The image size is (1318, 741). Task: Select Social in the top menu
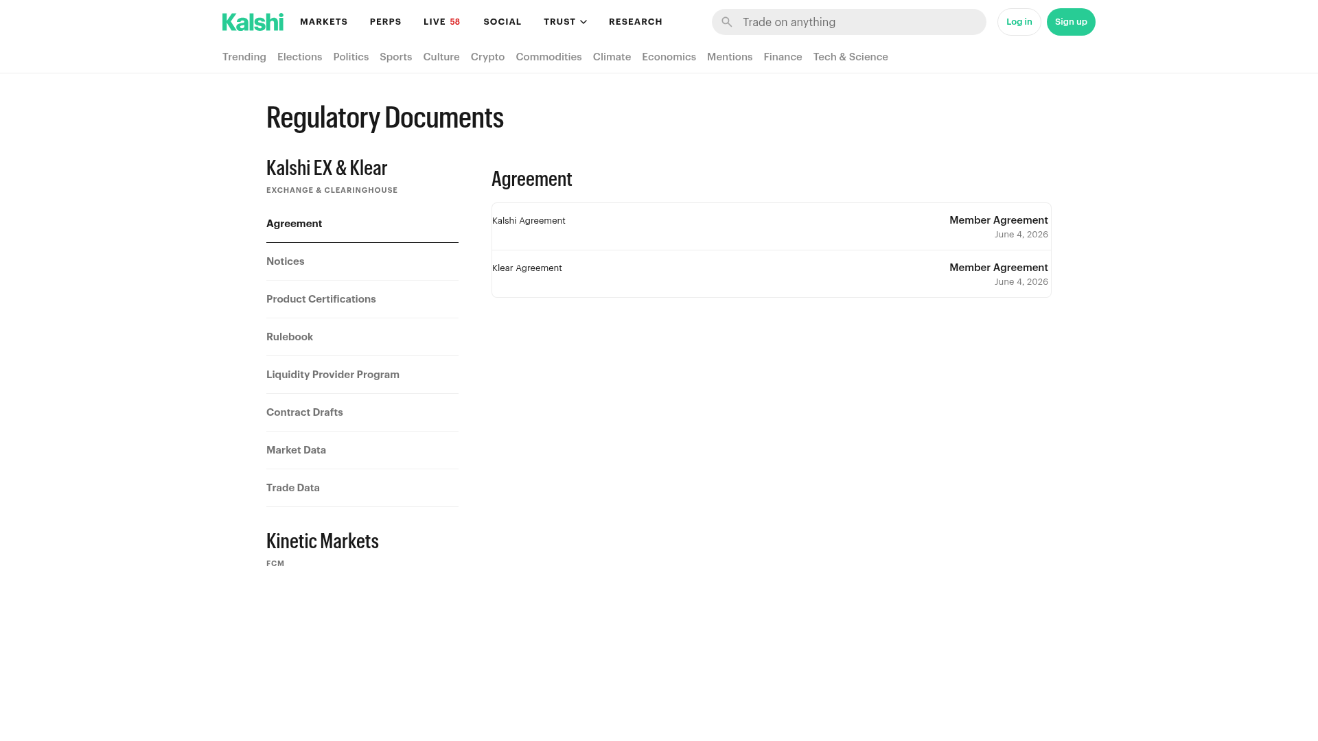point(502,22)
